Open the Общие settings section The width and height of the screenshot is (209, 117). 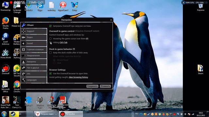coord(34,25)
